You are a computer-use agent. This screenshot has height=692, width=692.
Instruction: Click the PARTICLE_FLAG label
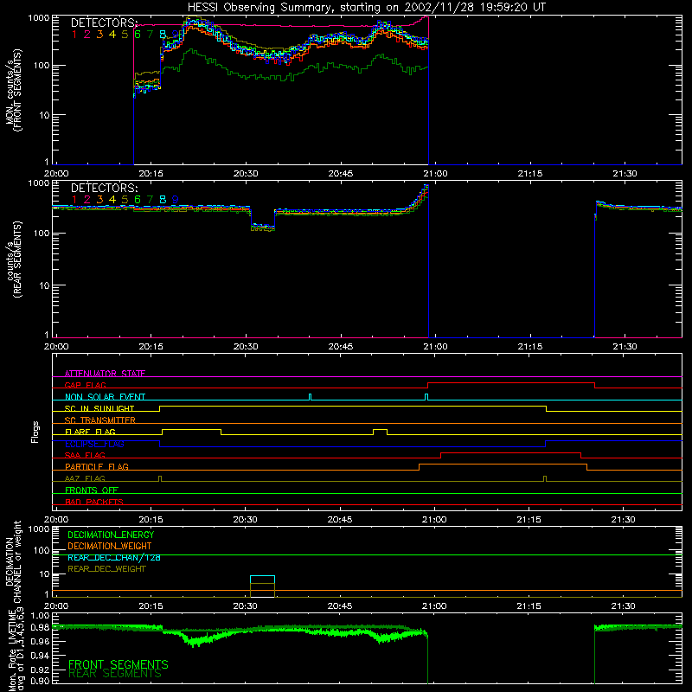(97, 466)
